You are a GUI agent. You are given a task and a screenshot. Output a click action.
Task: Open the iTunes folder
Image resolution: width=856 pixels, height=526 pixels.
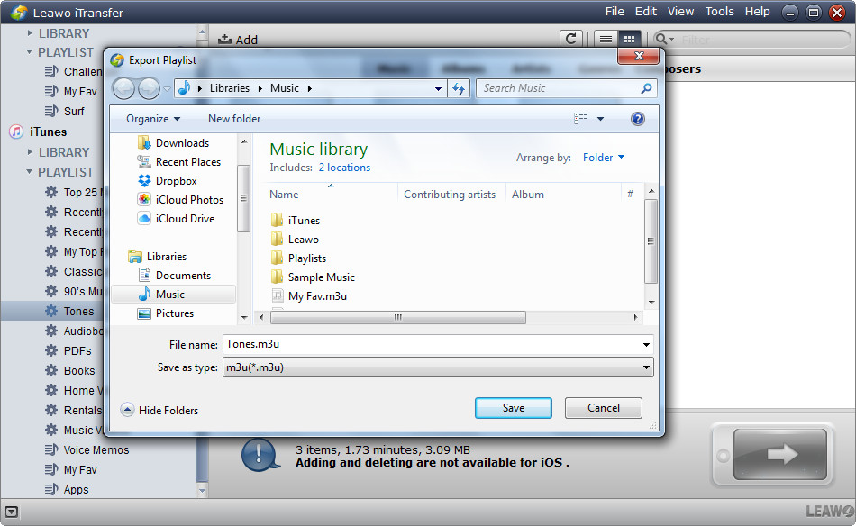pos(296,221)
